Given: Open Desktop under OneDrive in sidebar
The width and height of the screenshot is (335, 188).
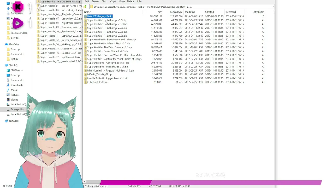Looking at the screenshot, I should (x=15, y=49).
